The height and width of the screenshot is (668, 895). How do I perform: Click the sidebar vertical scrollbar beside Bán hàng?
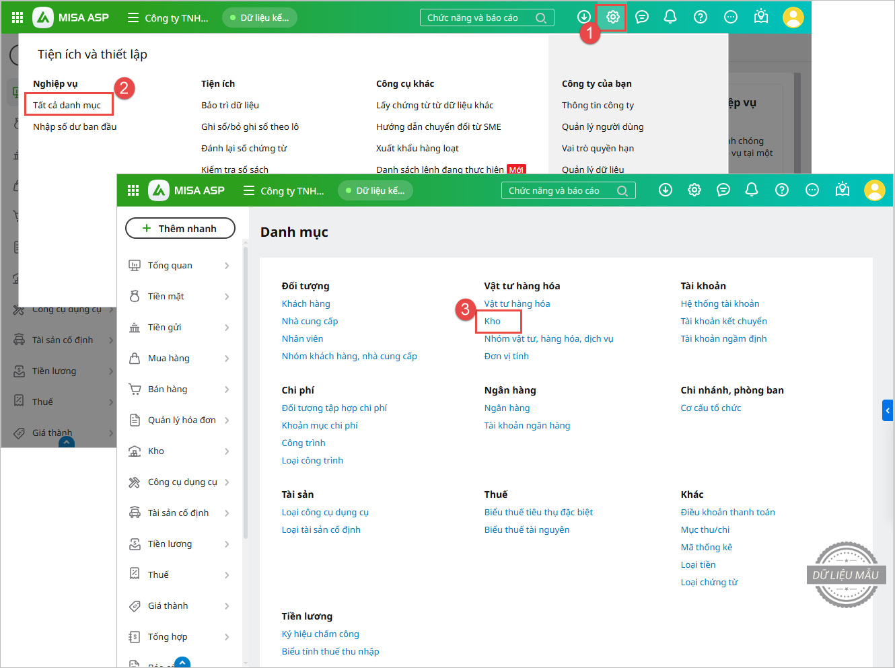pyautogui.click(x=246, y=390)
